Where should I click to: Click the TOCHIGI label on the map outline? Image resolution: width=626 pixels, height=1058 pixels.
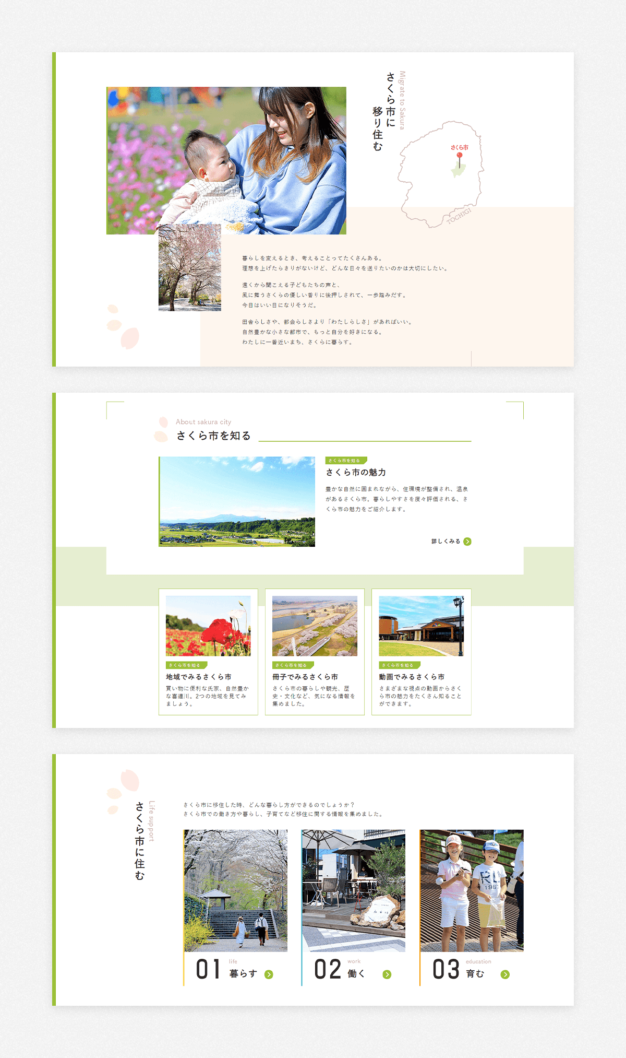tap(459, 216)
